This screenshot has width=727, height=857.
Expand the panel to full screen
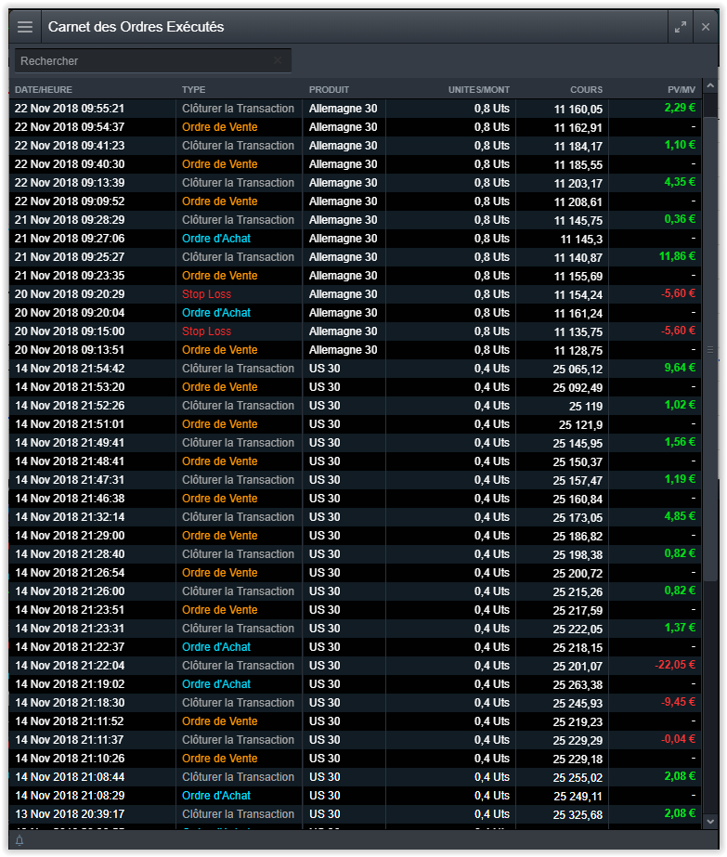coord(681,27)
